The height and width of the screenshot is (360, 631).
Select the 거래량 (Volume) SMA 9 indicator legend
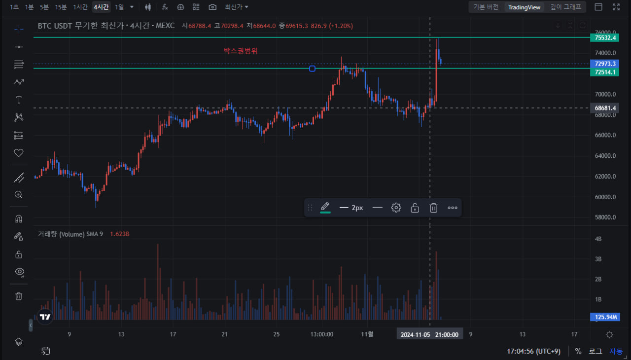point(70,234)
